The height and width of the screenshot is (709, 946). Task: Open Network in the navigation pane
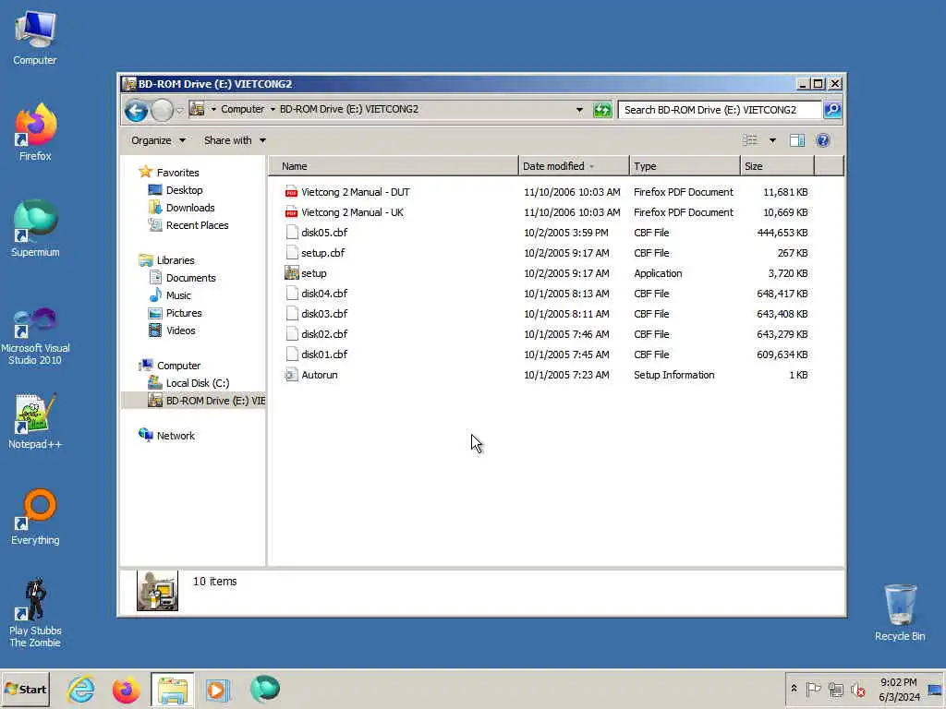pyautogui.click(x=176, y=436)
